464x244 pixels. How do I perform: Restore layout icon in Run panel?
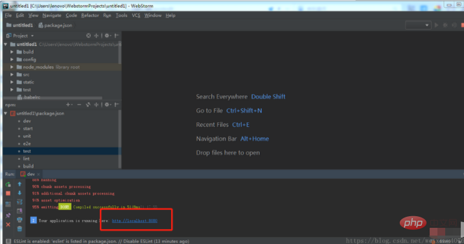point(8,204)
